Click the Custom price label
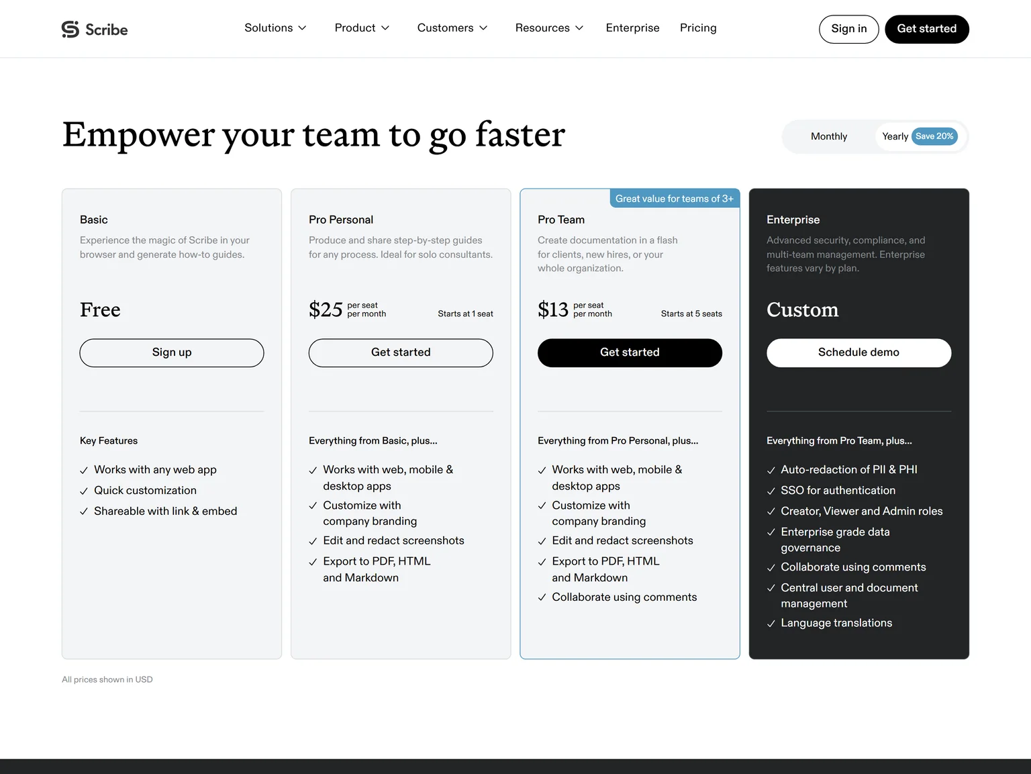 point(803,309)
